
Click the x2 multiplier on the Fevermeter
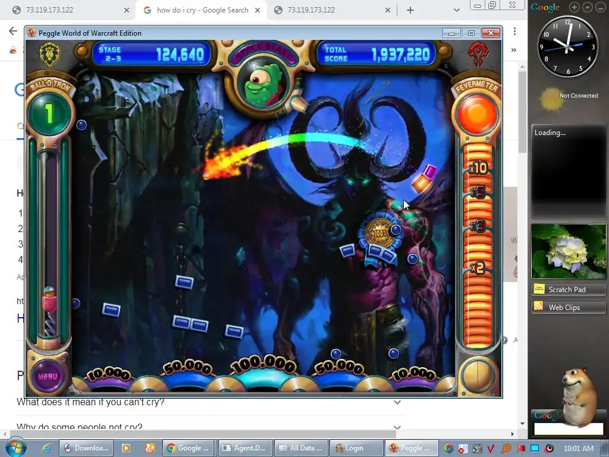(477, 268)
